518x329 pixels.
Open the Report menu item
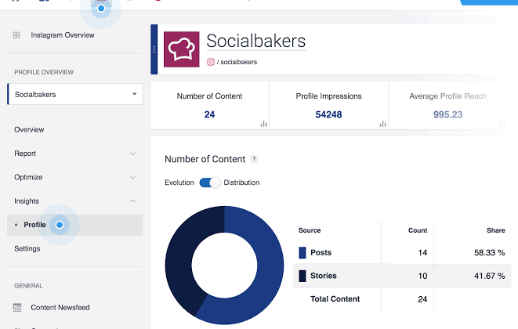tap(25, 154)
